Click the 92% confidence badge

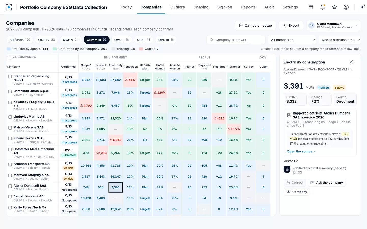pyautogui.click(x=339, y=88)
